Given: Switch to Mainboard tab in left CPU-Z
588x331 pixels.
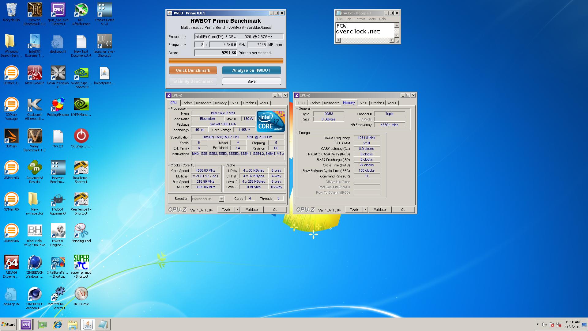Looking at the screenshot, I should (x=204, y=103).
